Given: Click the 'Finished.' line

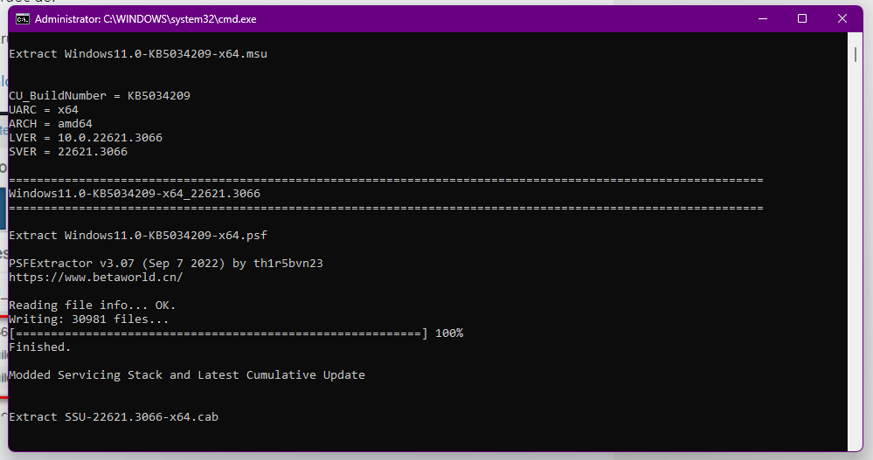Looking at the screenshot, I should pos(40,347).
